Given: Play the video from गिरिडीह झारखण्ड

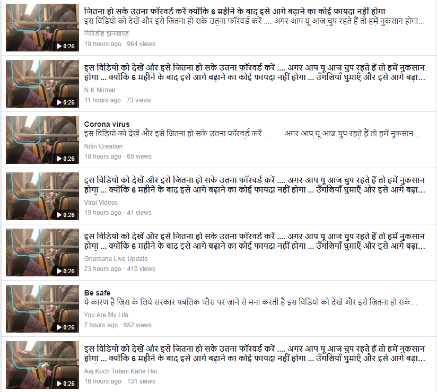Looking at the screenshot, I should tap(42, 28).
